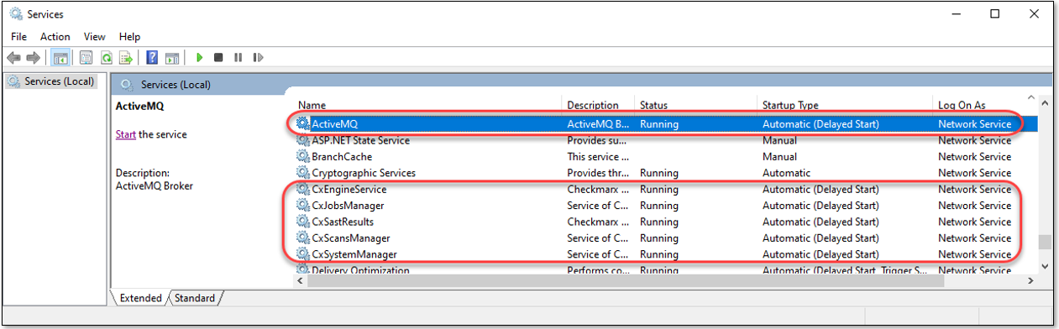Click the Refresh toolbar icon
Screen dimensions: 1059x329
pyautogui.click(x=107, y=58)
